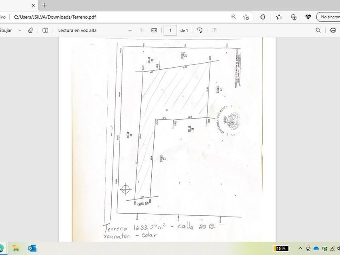Screen dimensions: 340x255
Task: Click the Meet Now camera tray icon
Action: click(x=308, y=249)
